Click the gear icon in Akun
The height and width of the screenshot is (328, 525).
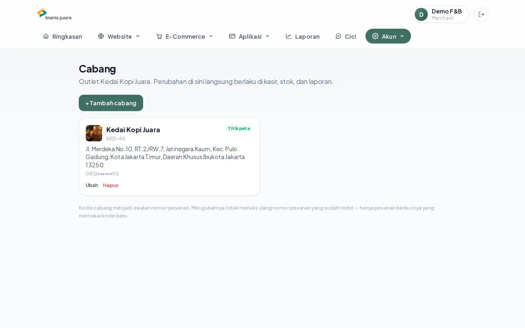click(x=375, y=36)
